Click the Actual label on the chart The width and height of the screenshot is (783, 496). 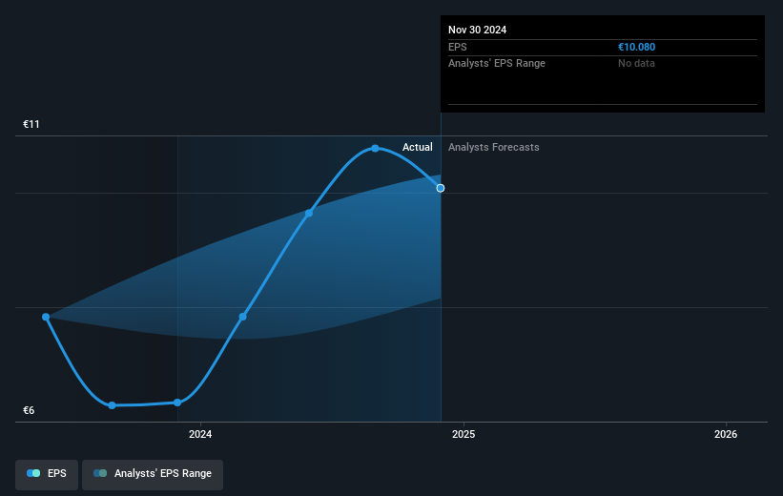point(418,147)
